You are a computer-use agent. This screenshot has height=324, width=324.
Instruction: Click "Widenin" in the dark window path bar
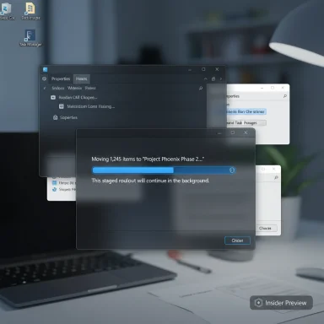74,88
